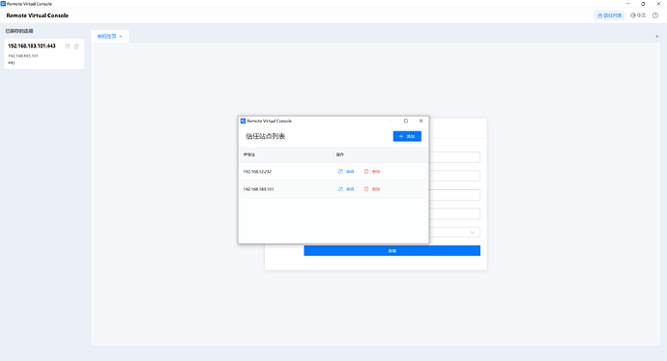Delete trusted site 192.168.12.232
Viewport: 667px width, 361px height.
[372, 172]
